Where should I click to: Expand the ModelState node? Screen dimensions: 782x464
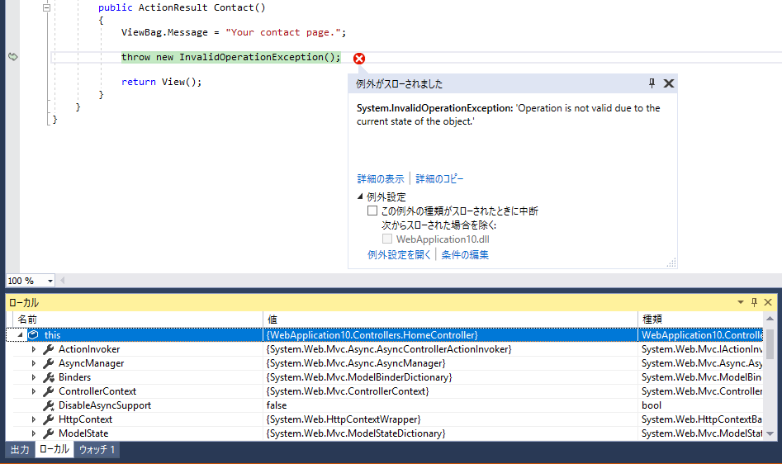coord(33,433)
